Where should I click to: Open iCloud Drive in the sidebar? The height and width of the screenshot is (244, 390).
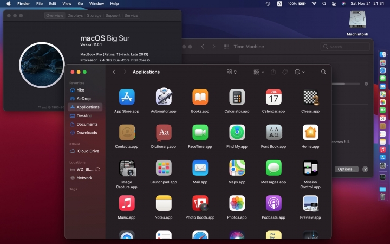(x=85, y=151)
